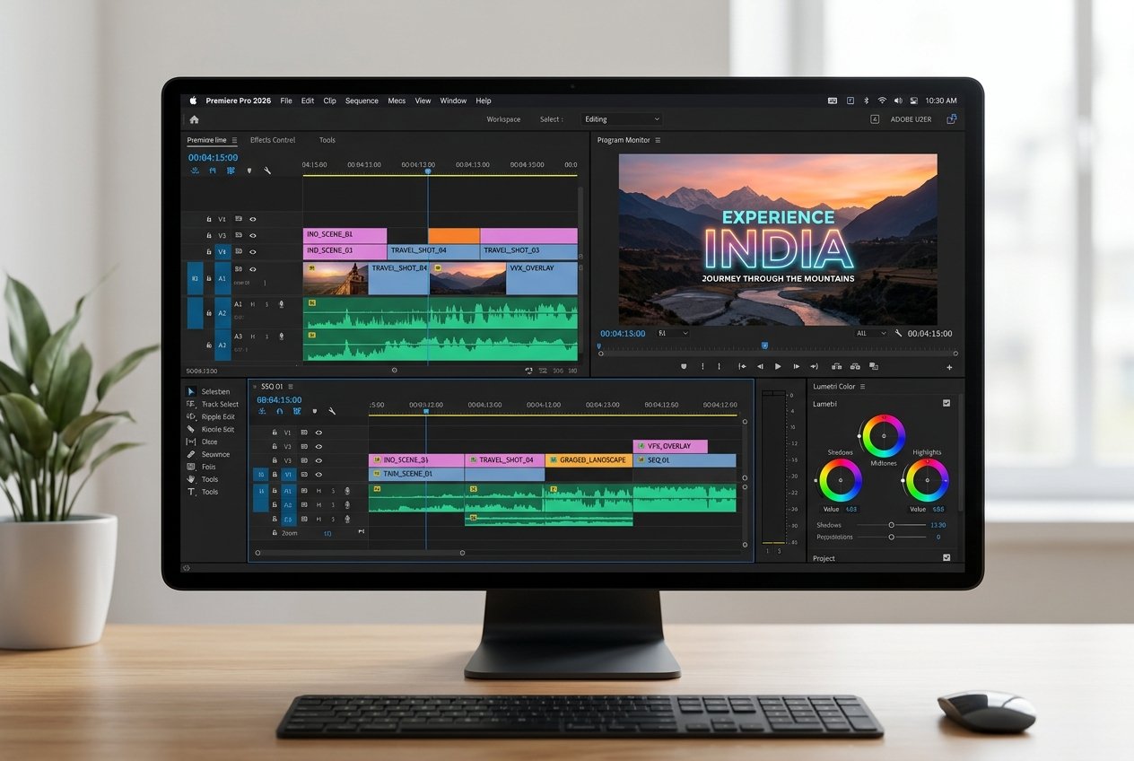The height and width of the screenshot is (761, 1134).
Task: Open the Premiere Pro 2026 app menu
Action: tap(238, 101)
